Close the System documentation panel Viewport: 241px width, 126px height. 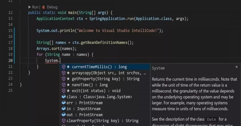236,67
